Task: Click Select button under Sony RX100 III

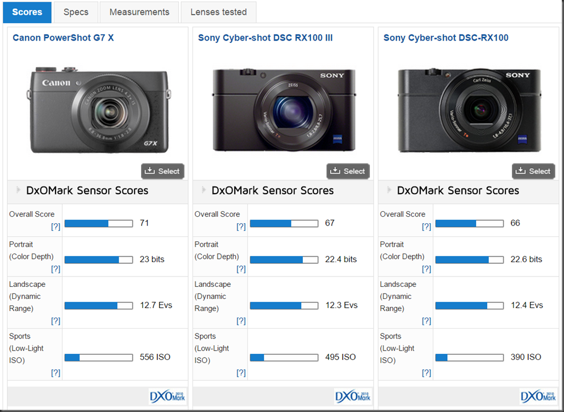Action: click(348, 171)
